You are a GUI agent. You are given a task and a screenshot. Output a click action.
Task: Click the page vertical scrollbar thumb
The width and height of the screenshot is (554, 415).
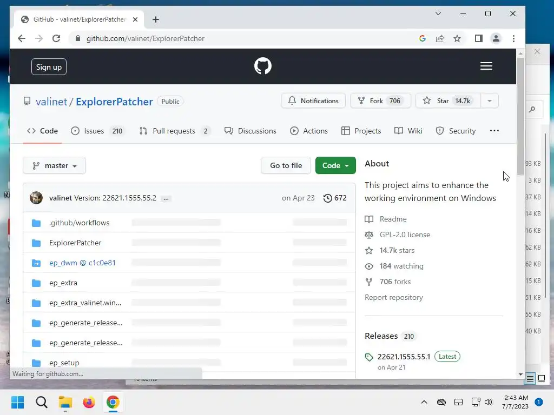tap(520, 117)
